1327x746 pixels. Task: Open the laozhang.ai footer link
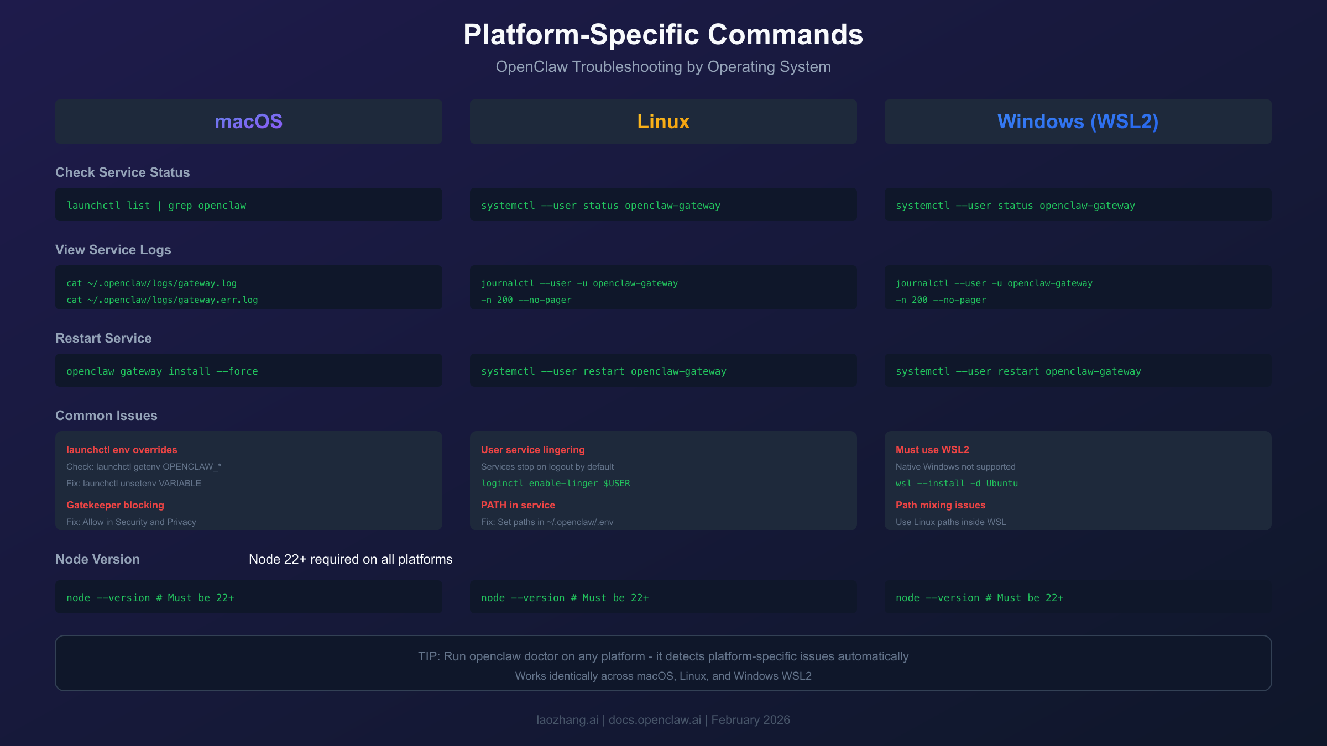pos(567,719)
